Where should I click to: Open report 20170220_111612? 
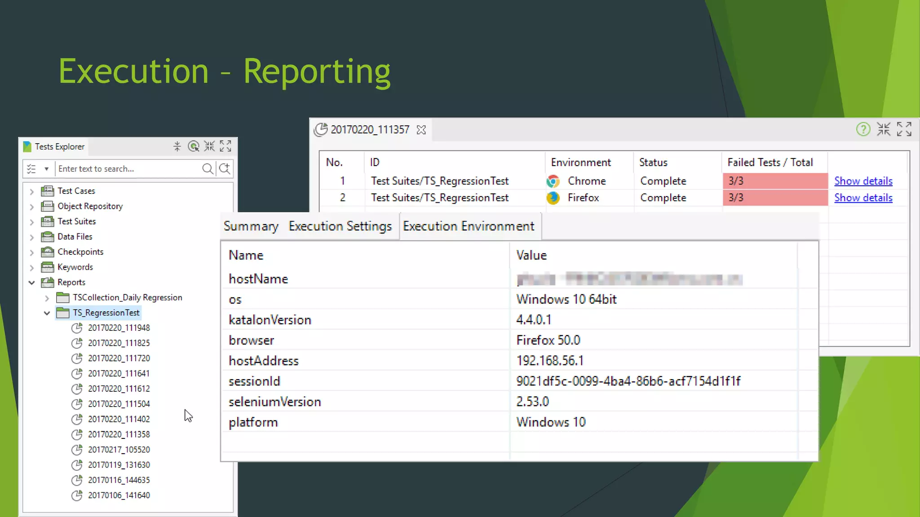point(119,389)
